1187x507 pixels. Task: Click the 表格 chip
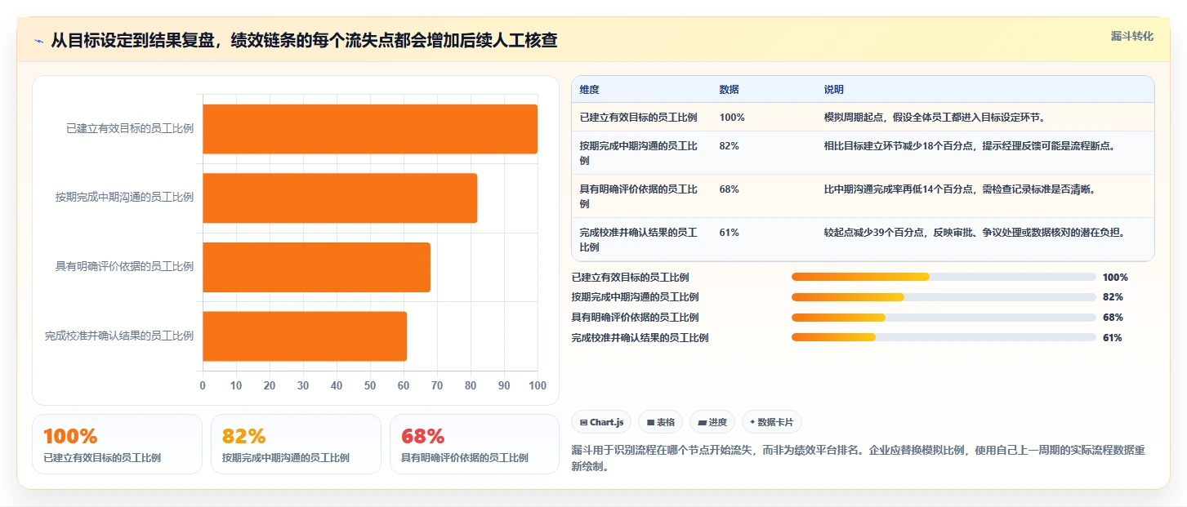pyautogui.click(x=661, y=422)
